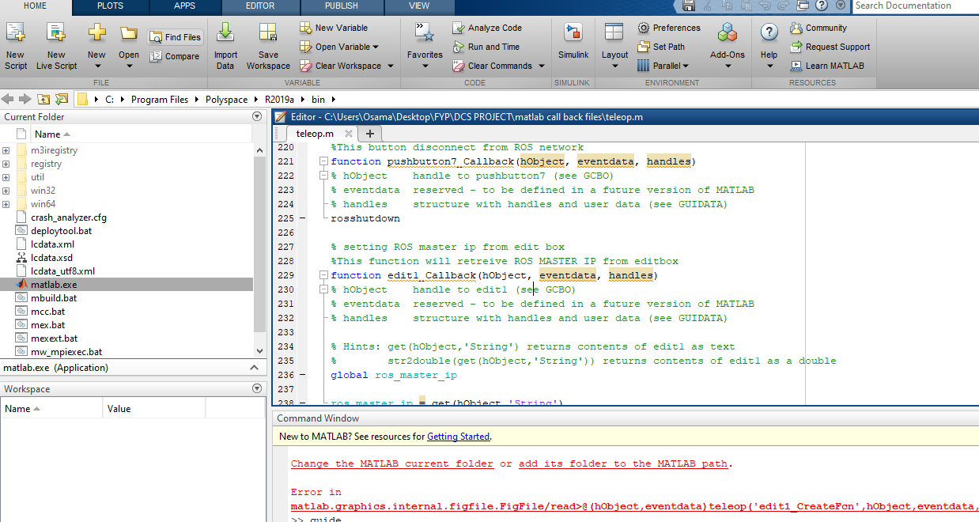Expand the m3iregistry folder tree node
Viewport: 979px width, 522px height.
(x=6, y=150)
